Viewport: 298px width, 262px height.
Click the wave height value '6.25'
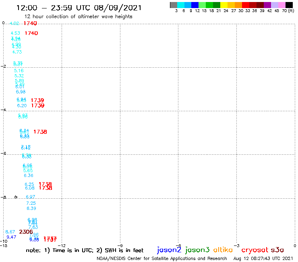tap(29, 184)
